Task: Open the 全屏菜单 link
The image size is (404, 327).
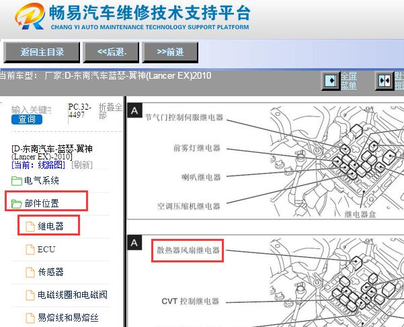Action: [x=349, y=81]
